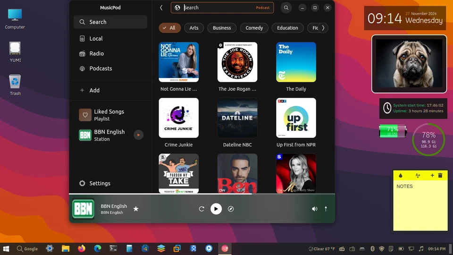
Task: Click the magnifier search button in header
Action: coord(286,8)
